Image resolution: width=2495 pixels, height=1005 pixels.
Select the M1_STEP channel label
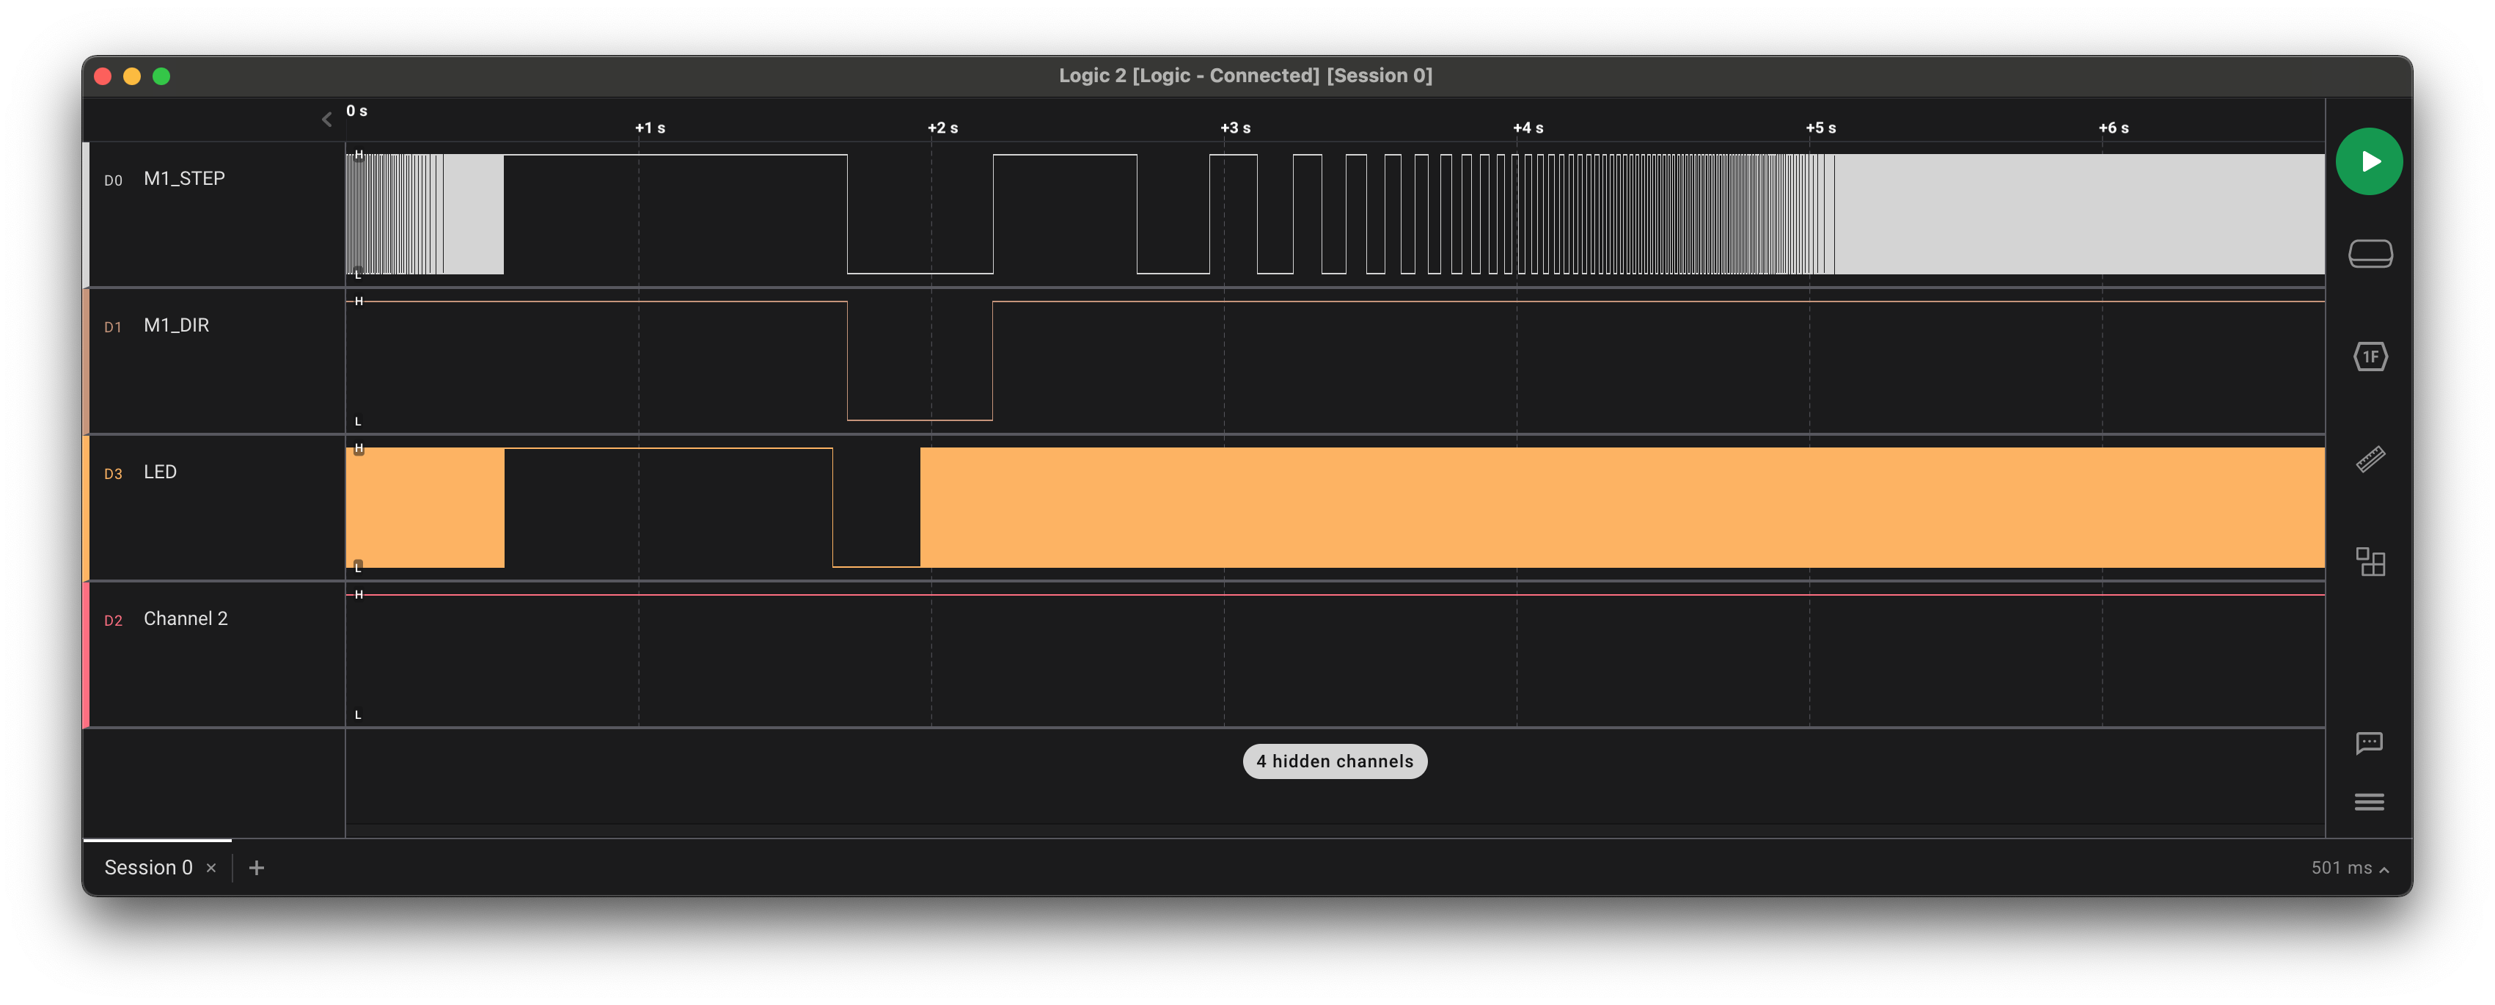[184, 178]
